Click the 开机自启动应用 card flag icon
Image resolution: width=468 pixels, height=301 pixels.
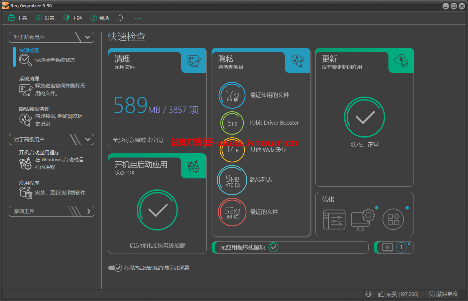pyautogui.click(x=194, y=167)
